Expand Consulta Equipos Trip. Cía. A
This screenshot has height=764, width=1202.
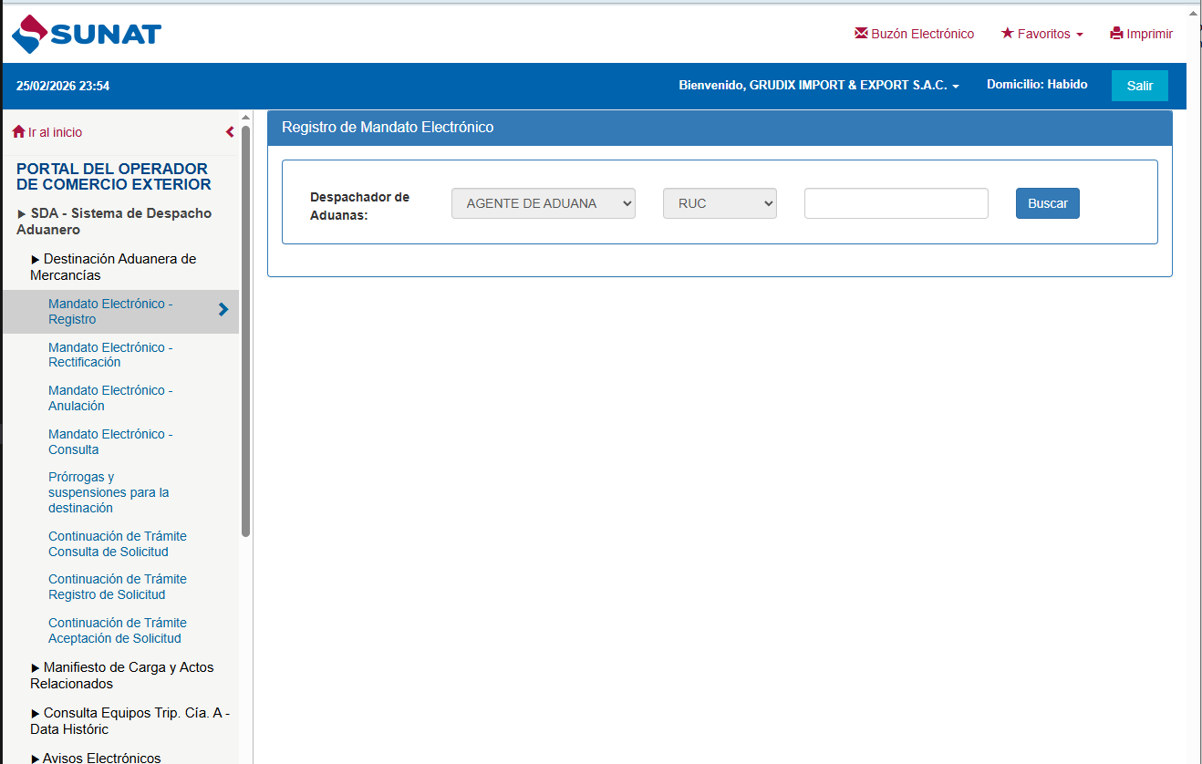[x=130, y=721]
